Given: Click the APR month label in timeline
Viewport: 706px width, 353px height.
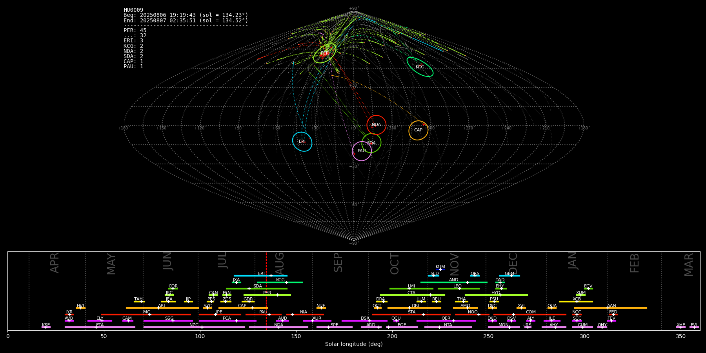Looking at the screenshot, I should coord(55,263).
